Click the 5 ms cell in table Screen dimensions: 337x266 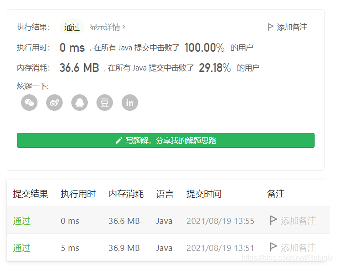pyautogui.click(x=70, y=248)
